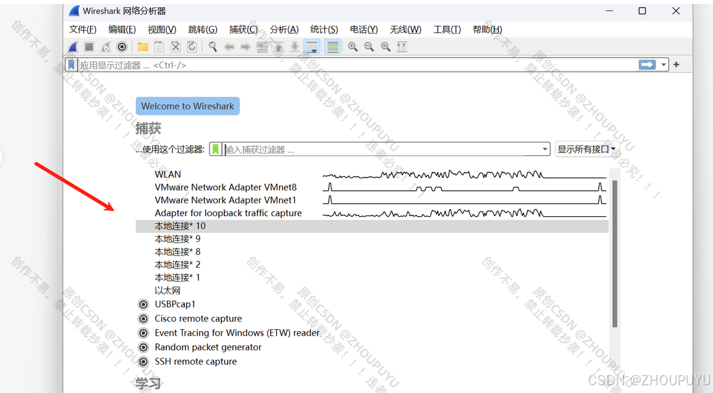Open the 无线(W) menu
This screenshot has width=713, height=393.
tap(405, 30)
